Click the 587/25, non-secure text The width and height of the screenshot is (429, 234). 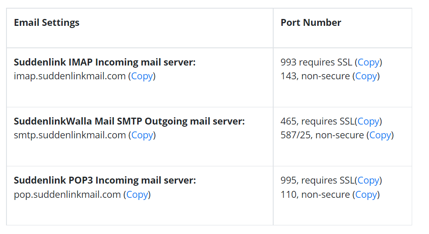(322, 135)
